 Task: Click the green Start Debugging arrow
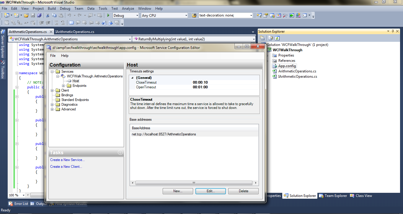coord(108,15)
